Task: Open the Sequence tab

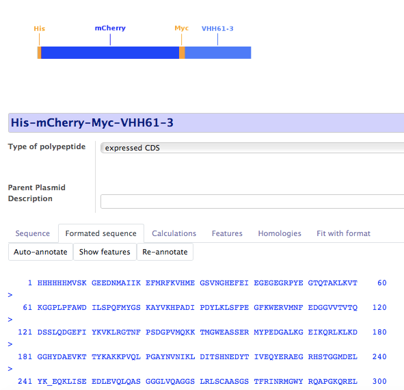Action: tap(32, 233)
